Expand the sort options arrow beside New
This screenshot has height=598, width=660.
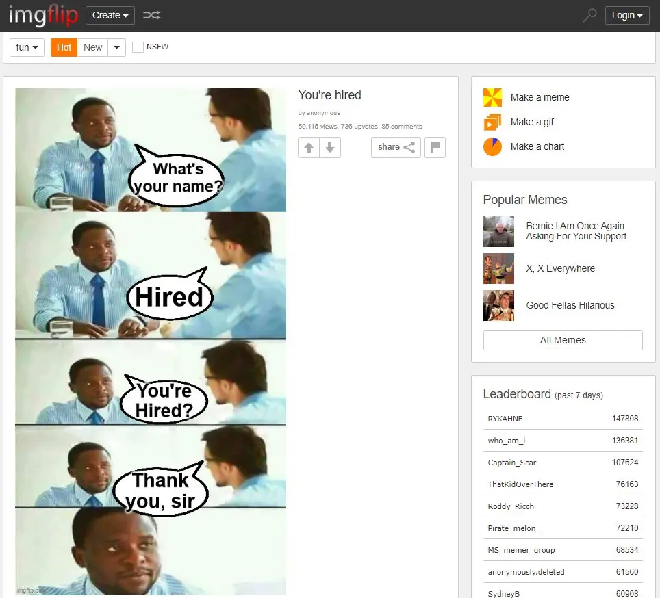(x=116, y=47)
